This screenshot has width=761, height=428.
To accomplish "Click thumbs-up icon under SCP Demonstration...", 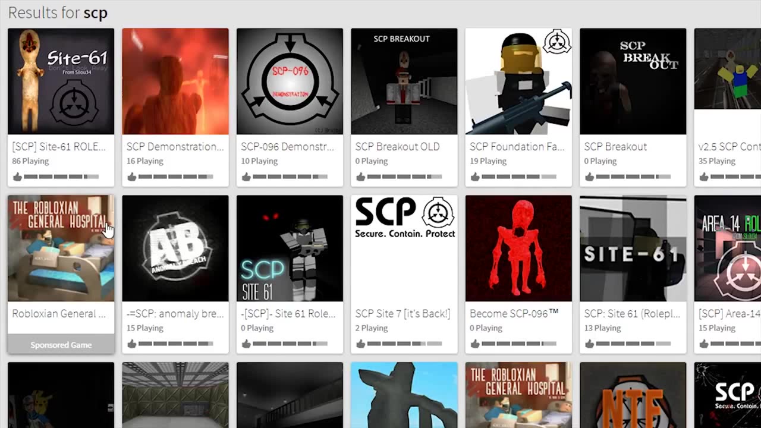I will click(x=132, y=177).
